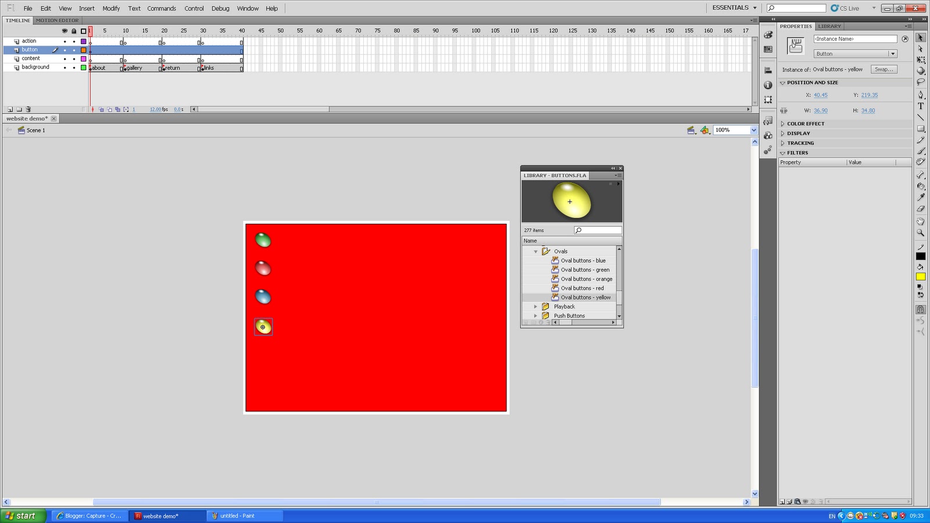Open the Motion Presets panel icon
The image size is (930, 523).
pos(768,150)
